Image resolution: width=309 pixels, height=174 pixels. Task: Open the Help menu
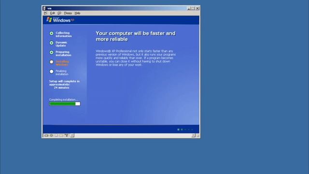pos(77,13)
